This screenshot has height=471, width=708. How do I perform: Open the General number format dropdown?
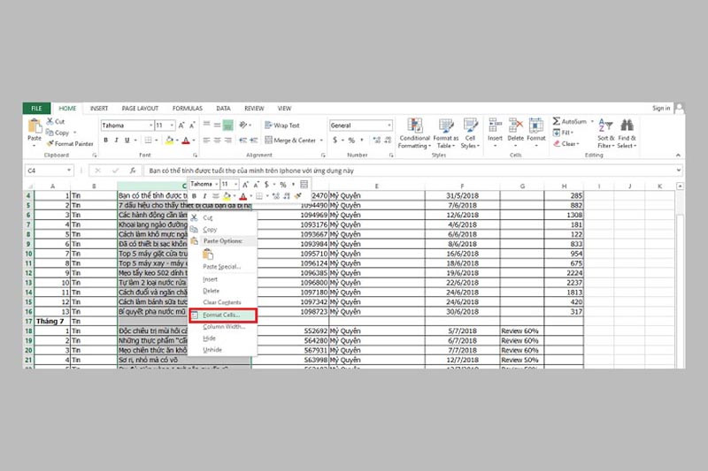[x=389, y=125]
